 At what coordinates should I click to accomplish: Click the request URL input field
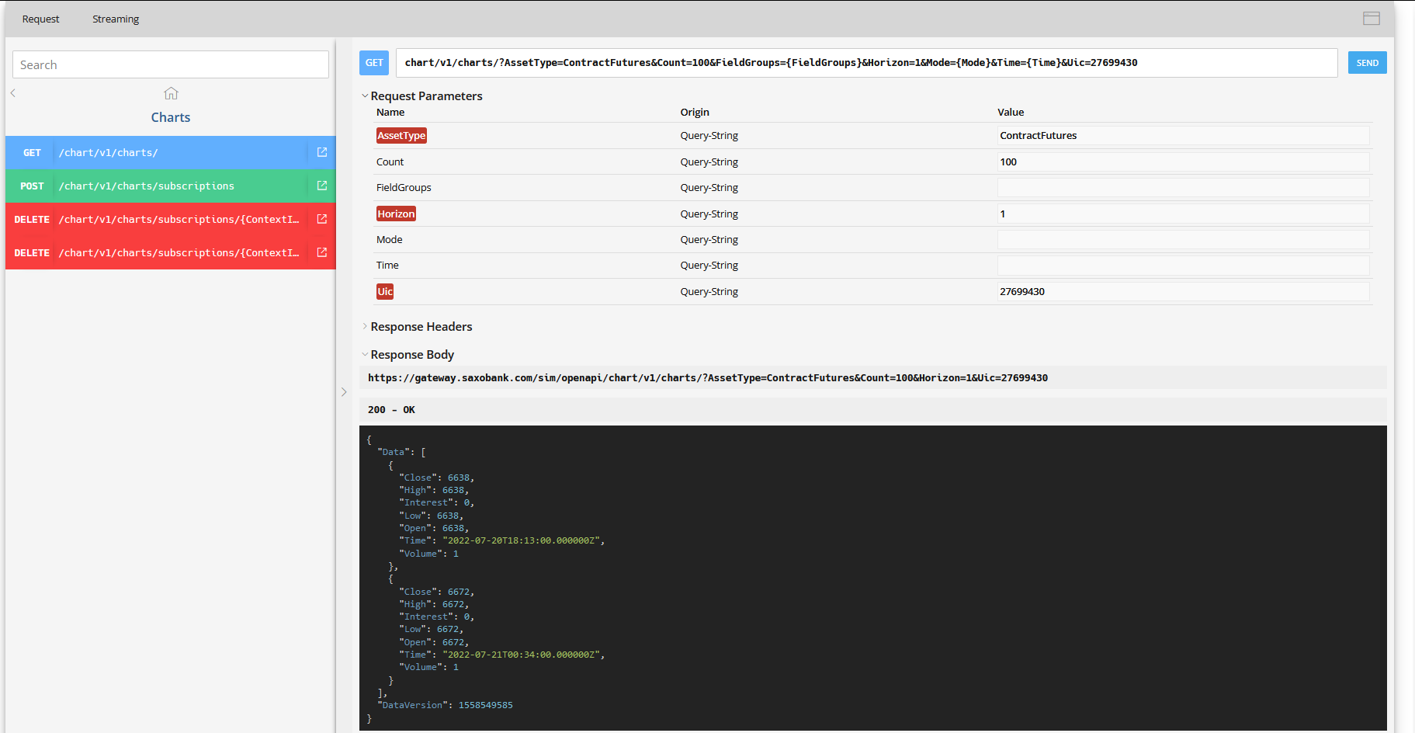[866, 63]
